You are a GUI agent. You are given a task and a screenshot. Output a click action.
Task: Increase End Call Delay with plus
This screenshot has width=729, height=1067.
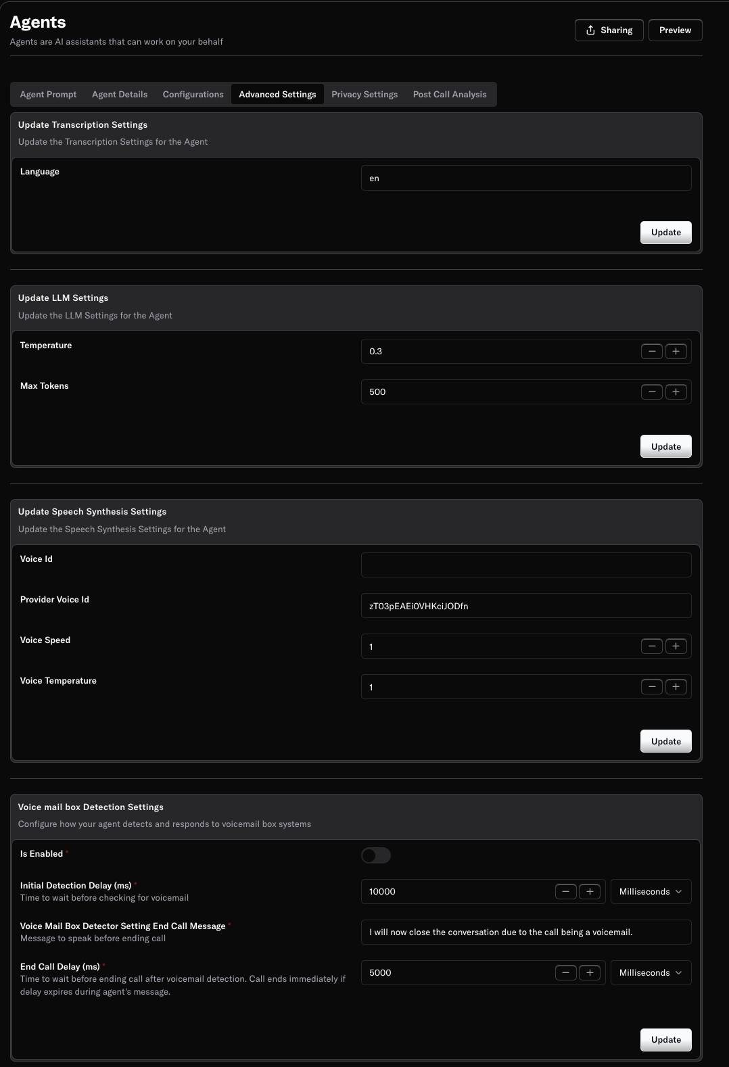[x=590, y=973]
